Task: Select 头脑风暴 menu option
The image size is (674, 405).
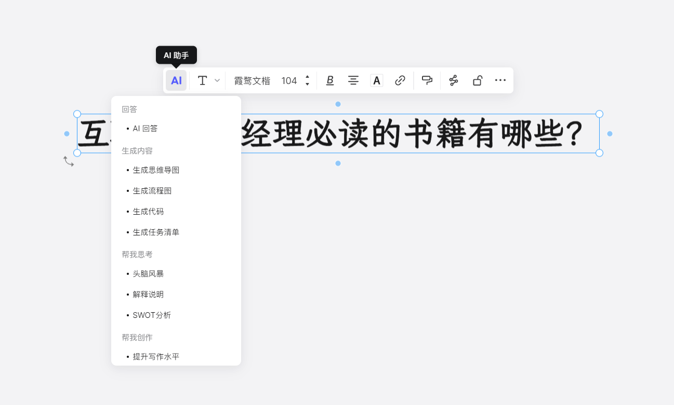Action: (x=176, y=274)
